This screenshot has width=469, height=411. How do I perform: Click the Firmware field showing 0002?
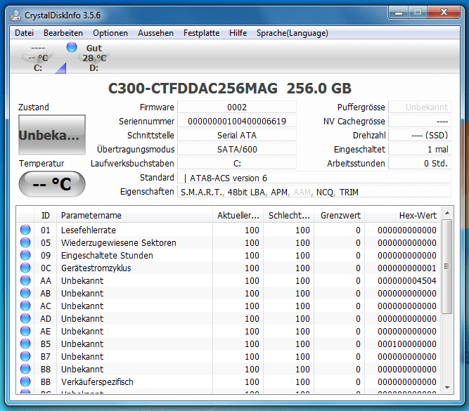(237, 107)
